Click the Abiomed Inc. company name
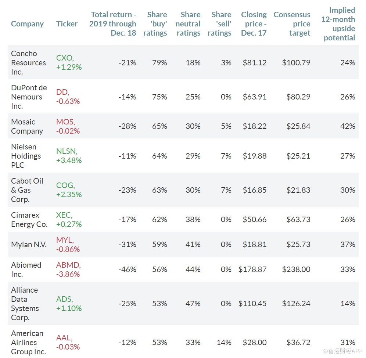 tap(26, 270)
